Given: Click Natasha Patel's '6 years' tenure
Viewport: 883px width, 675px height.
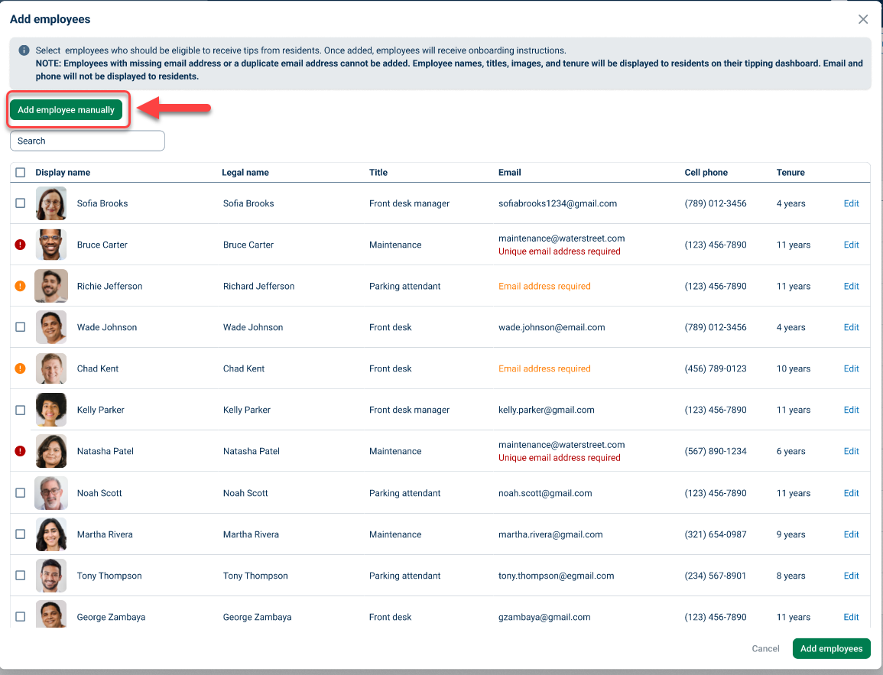Looking at the screenshot, I should point(790,451).
